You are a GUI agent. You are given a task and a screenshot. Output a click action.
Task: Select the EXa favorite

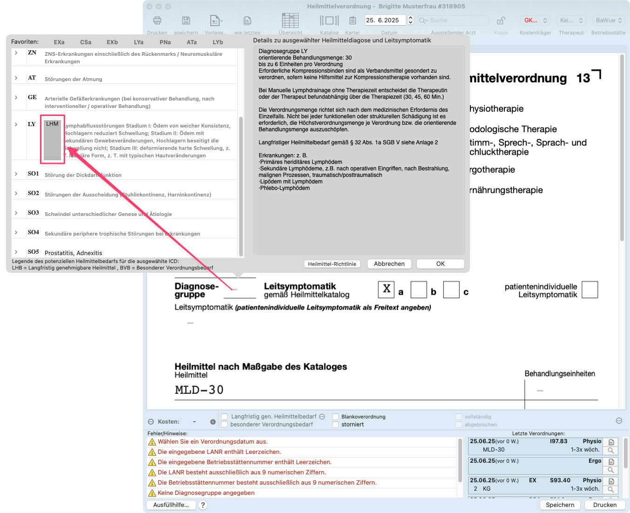59,42
